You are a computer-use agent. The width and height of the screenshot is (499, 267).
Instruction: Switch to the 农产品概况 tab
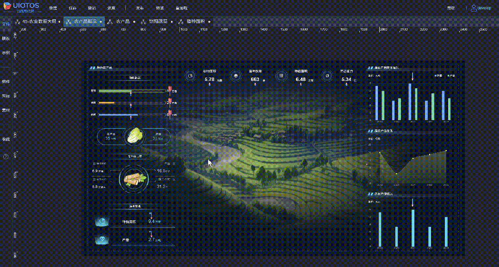[x=84, y=22]
